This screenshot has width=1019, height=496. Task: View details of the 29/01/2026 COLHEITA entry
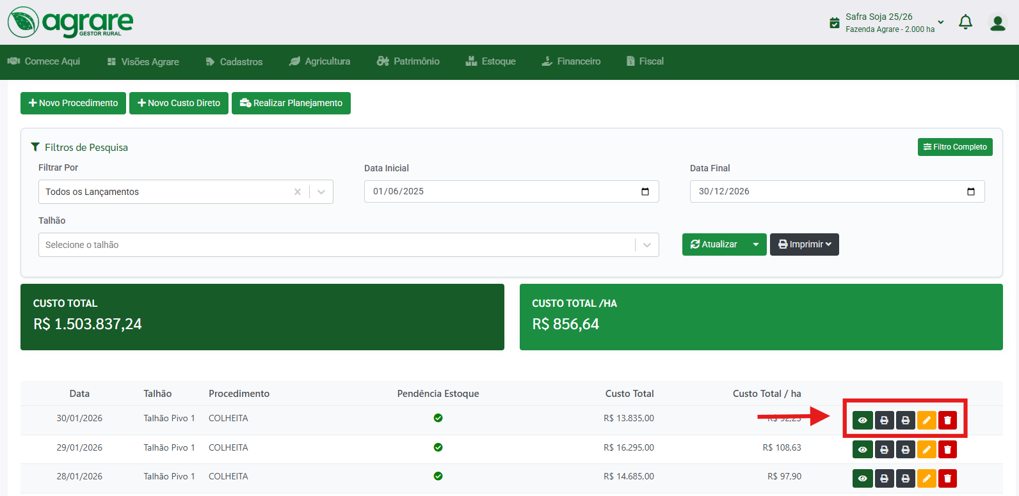tap(862, 449)
